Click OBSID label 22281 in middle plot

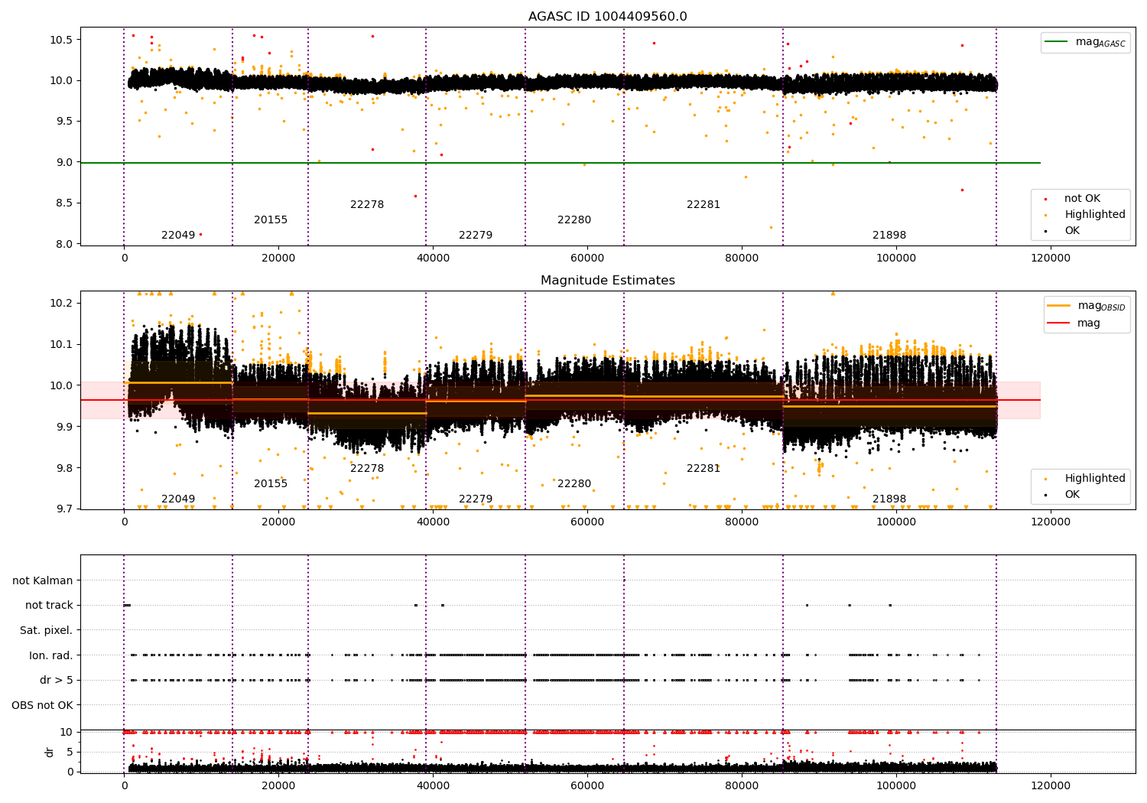tap(703, 469)
